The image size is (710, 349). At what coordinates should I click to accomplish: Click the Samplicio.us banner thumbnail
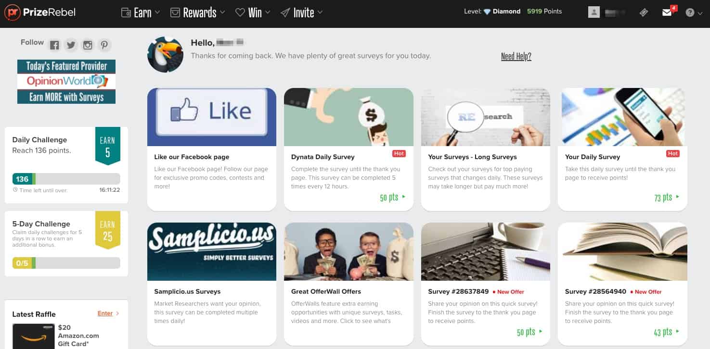point(212,251)
